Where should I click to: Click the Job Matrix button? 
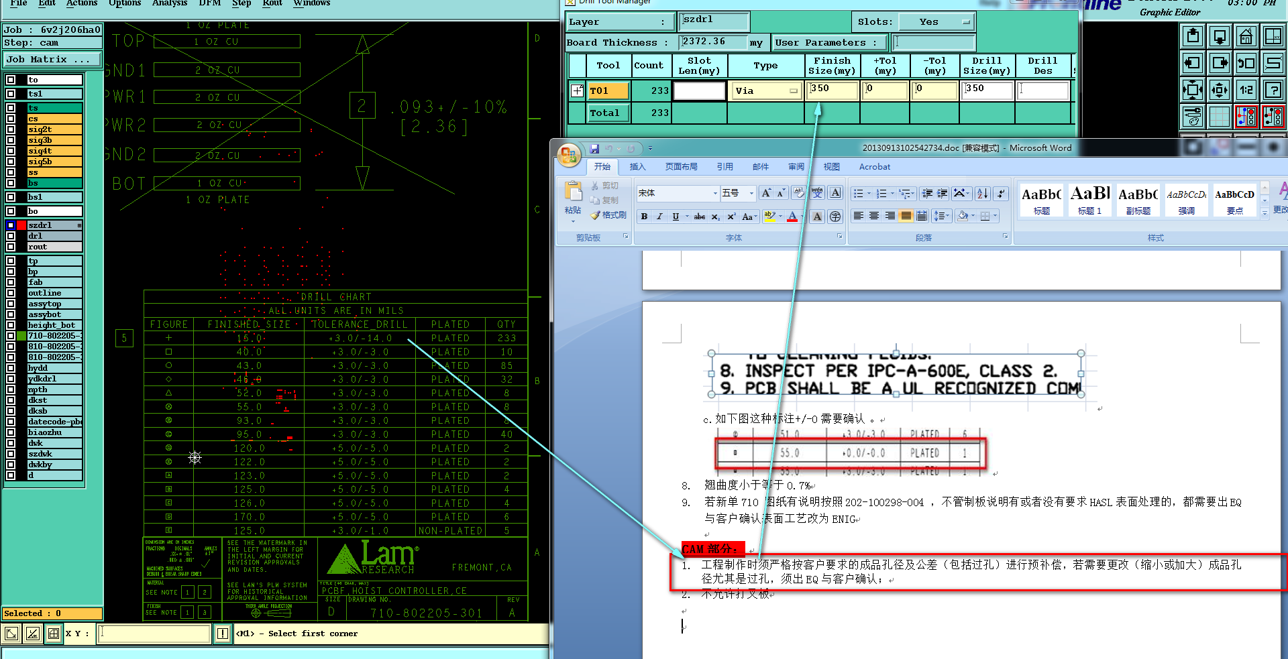point(52,60)
